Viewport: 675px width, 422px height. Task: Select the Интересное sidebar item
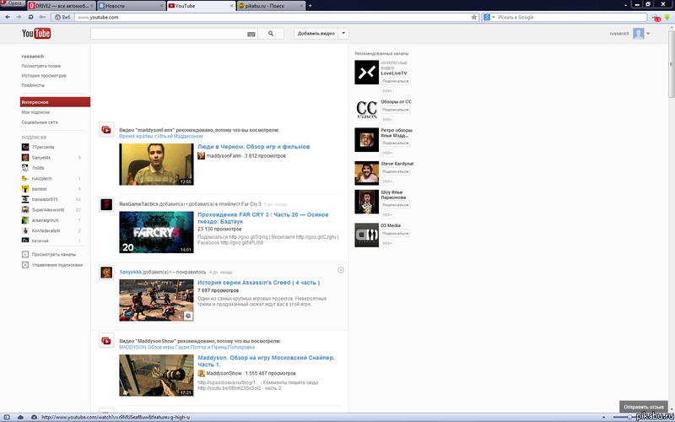(x=55, y=102)
